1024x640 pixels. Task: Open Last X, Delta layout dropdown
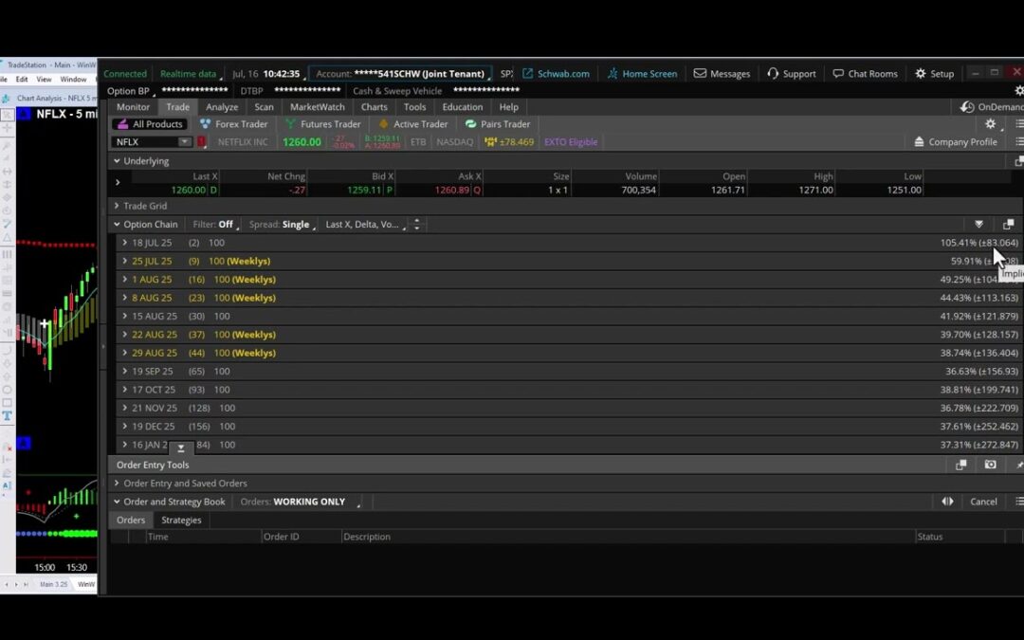point(365,224)
